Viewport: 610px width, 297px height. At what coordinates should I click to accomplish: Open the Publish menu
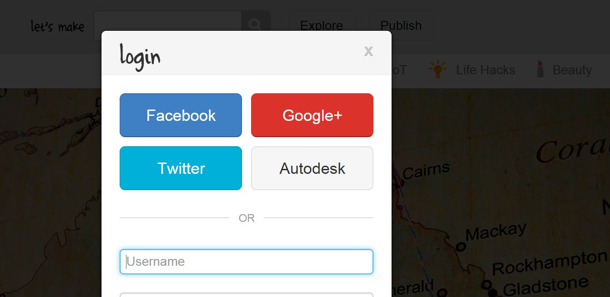click(x=401, y=26)
